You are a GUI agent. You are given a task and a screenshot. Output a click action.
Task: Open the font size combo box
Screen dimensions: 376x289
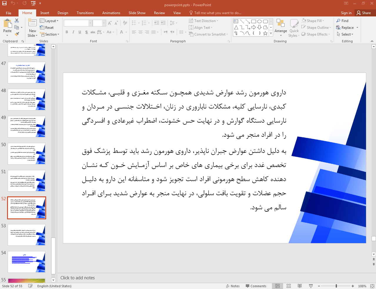(99, 23)
